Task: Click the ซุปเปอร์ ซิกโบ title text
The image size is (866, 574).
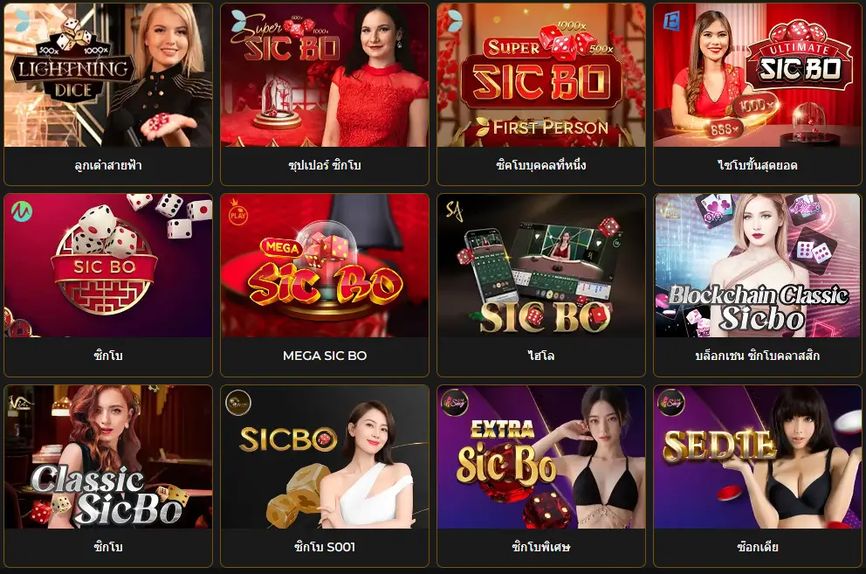Action: click(325, 165)
